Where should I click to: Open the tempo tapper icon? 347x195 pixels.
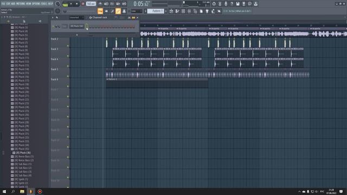(213, 11)
